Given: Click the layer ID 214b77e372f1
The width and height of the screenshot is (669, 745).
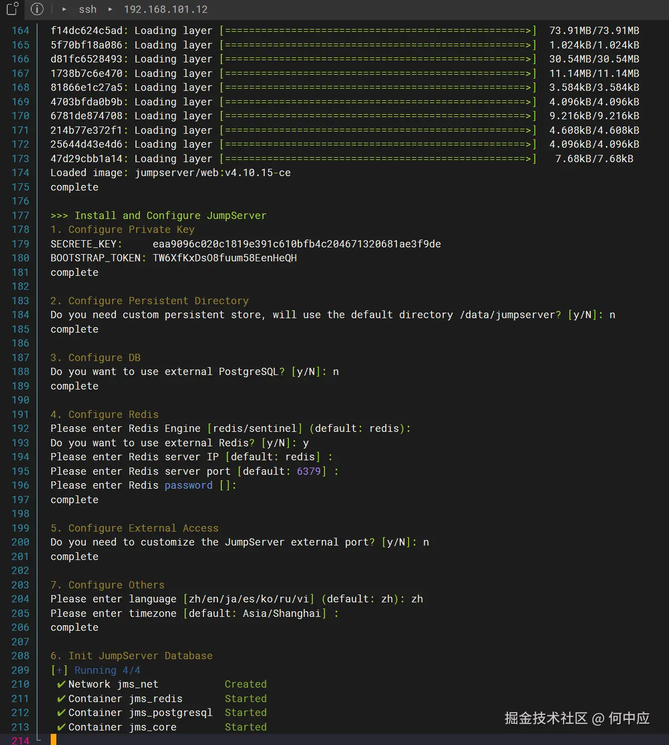Looking at the screenshot, I should [x=86, y=130].
